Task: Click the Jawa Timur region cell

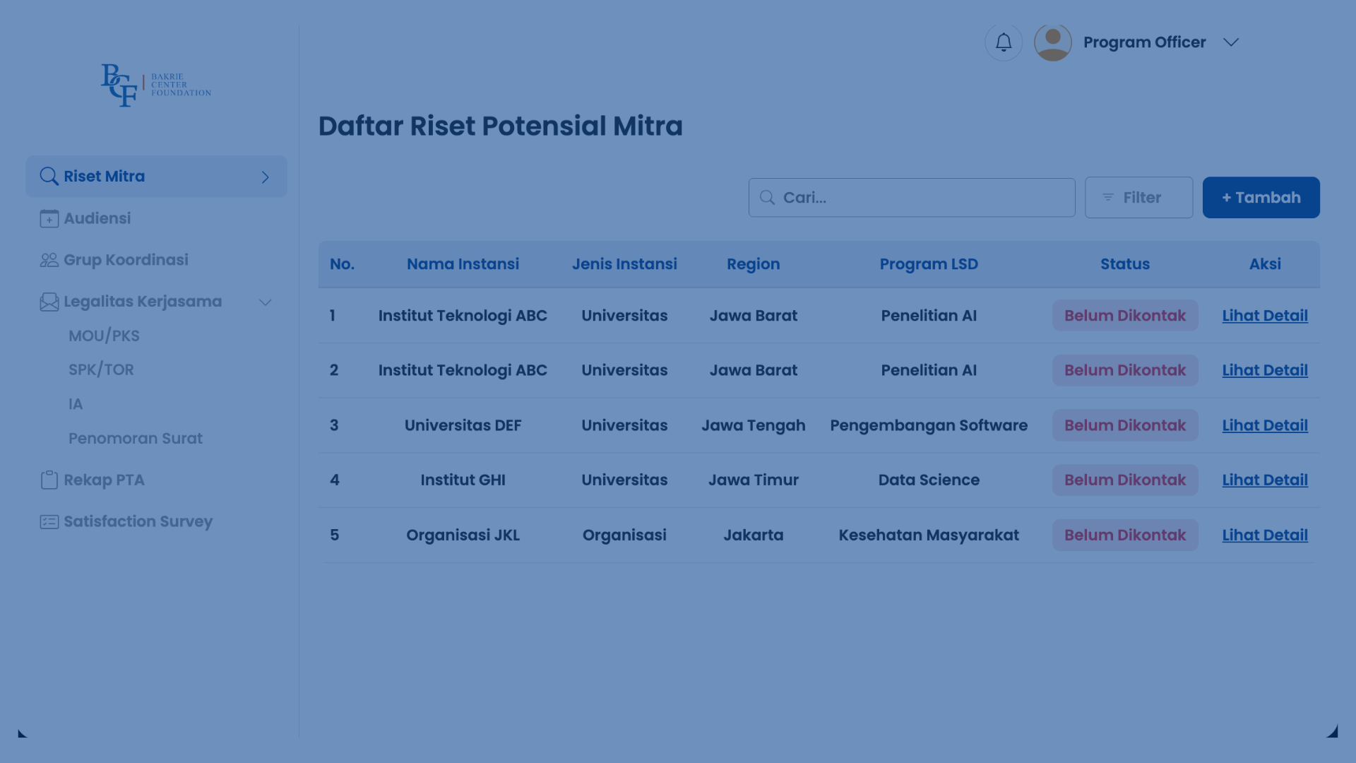Action: click(x=753, y=480)
